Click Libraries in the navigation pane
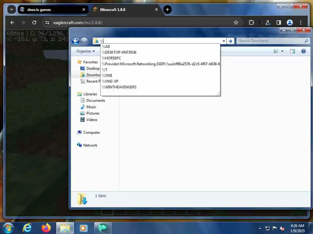This screenshot has width=313, height=234. click(x=90, y=94)
